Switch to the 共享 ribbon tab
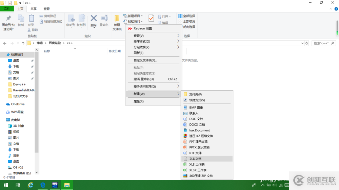This screenshot has height=190, width=339. 33,9
